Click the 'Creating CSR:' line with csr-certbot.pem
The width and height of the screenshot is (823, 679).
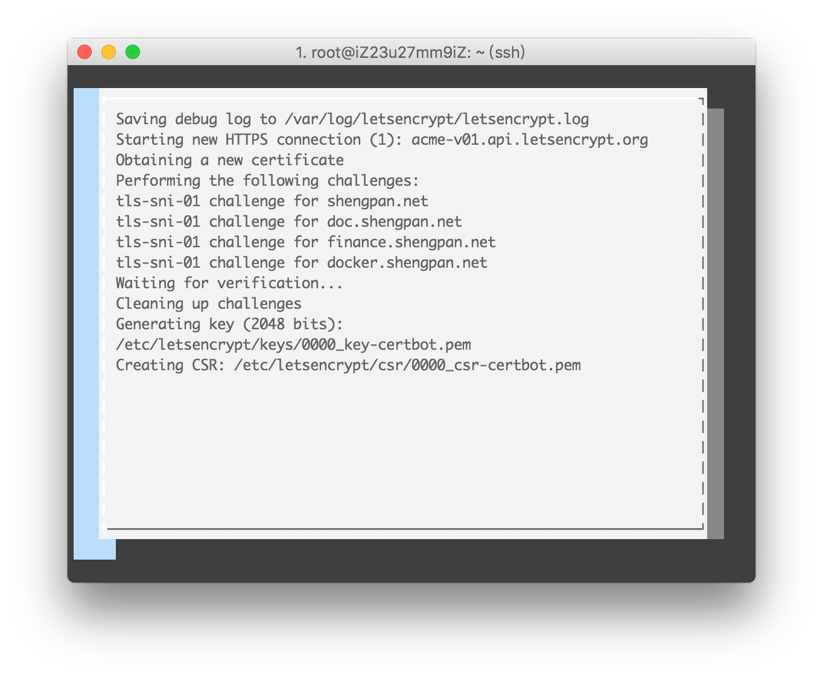(349, 365)
